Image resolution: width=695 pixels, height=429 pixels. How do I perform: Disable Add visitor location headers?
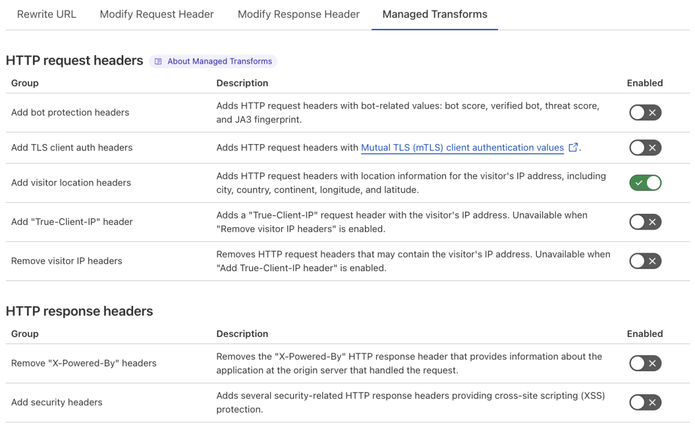[x=645, y=183]
